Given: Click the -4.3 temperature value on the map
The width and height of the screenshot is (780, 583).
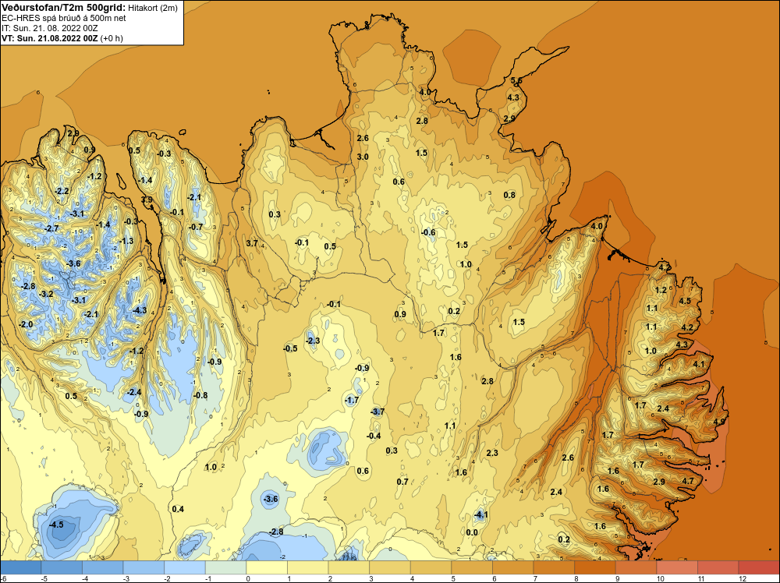Looking at the screenshot, I should [x=140, y=311].
